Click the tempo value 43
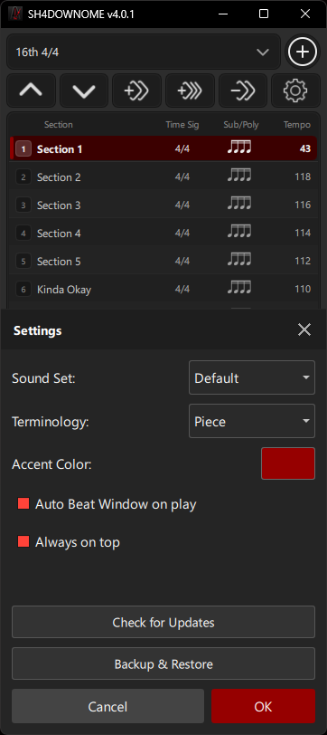The image size is (327, 735). pos(305,149)
